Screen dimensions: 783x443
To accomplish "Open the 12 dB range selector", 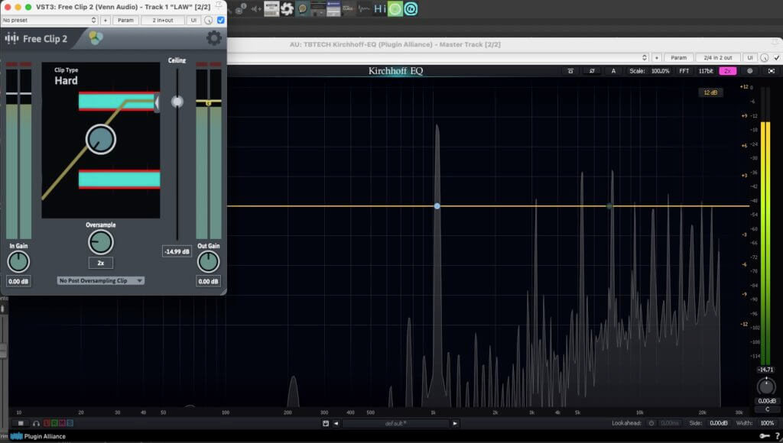I will (x=710, y=92).
